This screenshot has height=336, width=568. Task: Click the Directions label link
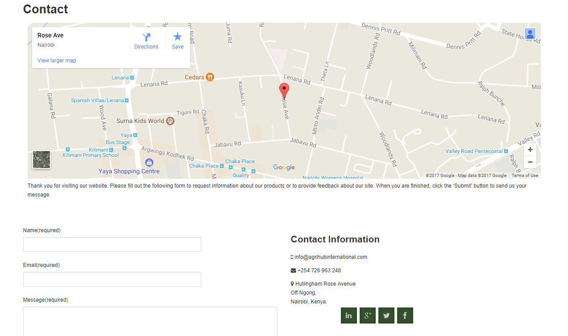[x=146, y=47]
